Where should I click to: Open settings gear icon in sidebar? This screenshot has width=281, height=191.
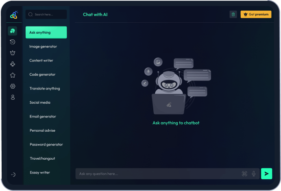[13, 86]
